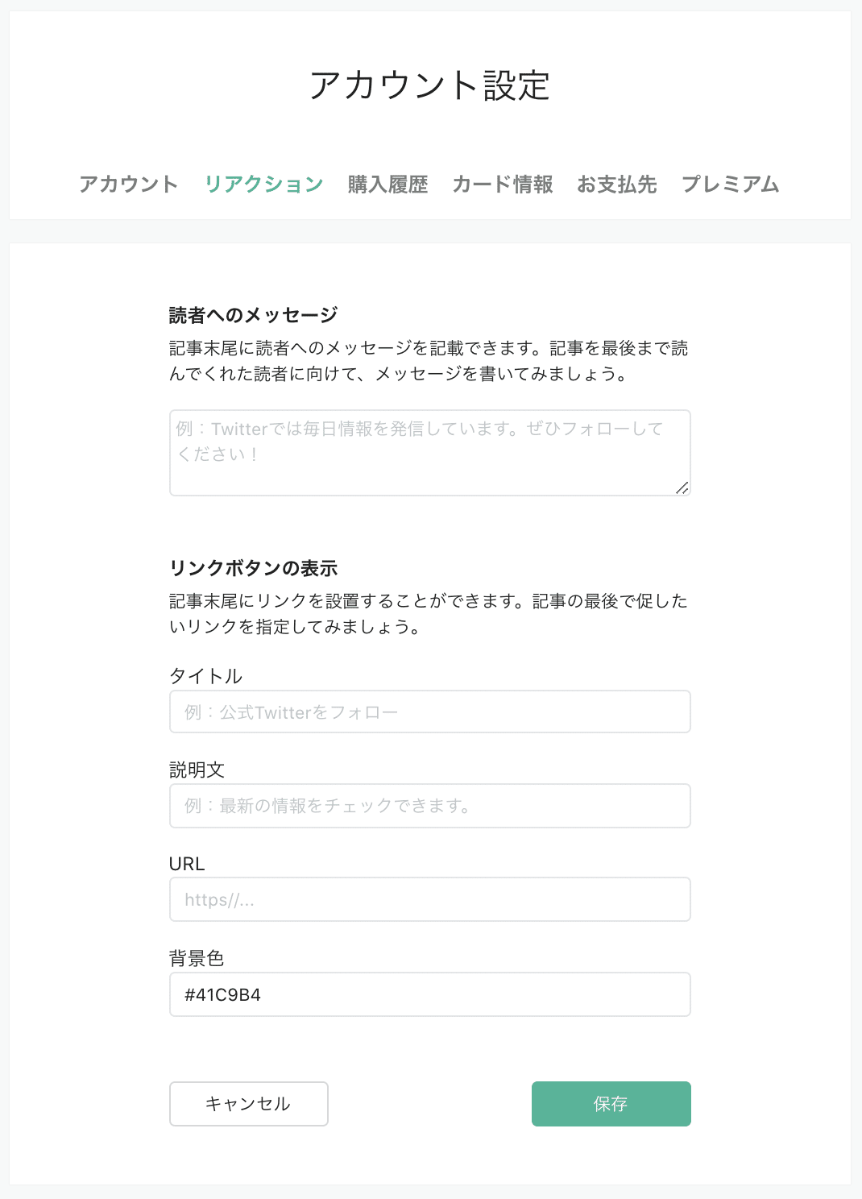The height and width of the screenshot is (1199, 862).
Task: Click the textarea resize handle
Action: 683,487
